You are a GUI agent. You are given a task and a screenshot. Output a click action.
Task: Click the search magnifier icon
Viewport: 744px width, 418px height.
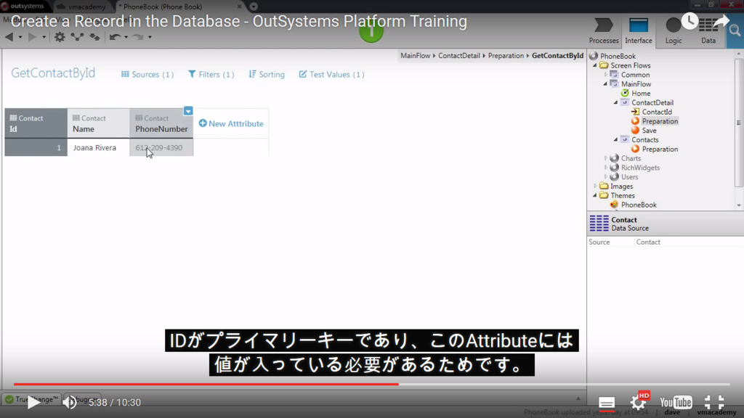[x=735, y=31]
